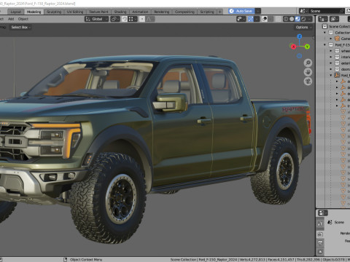Screen dimensions: 350x262
Task: Open the overlays settings dropdown arrow
Action: (x=271, y=19)
